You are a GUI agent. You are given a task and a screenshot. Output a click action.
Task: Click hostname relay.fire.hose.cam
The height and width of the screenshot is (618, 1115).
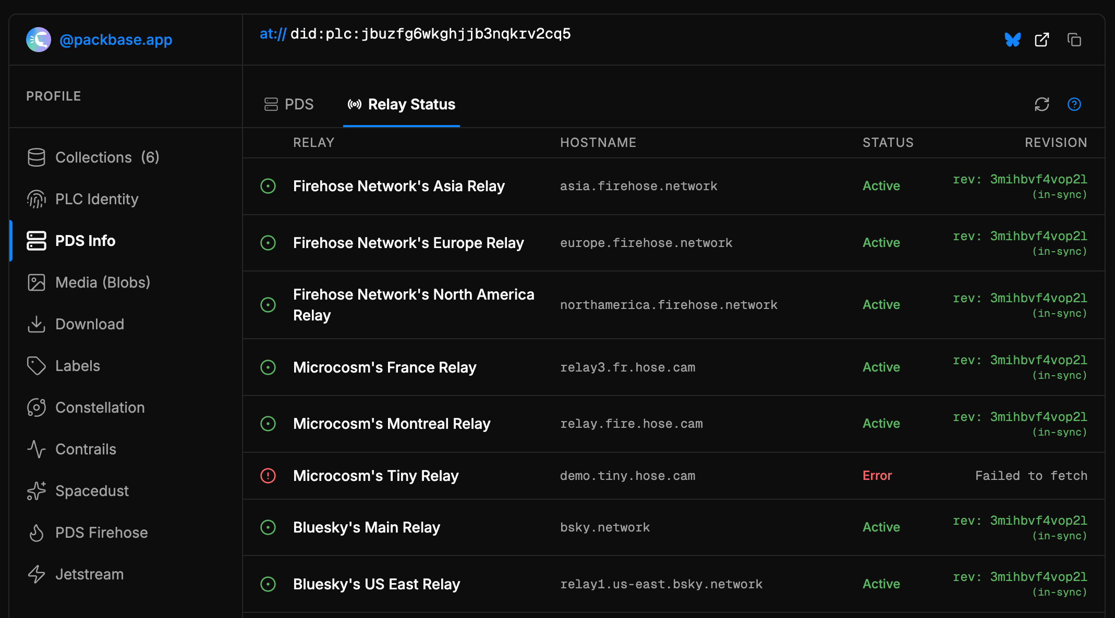pyautogui.click(x=632, y=424)
